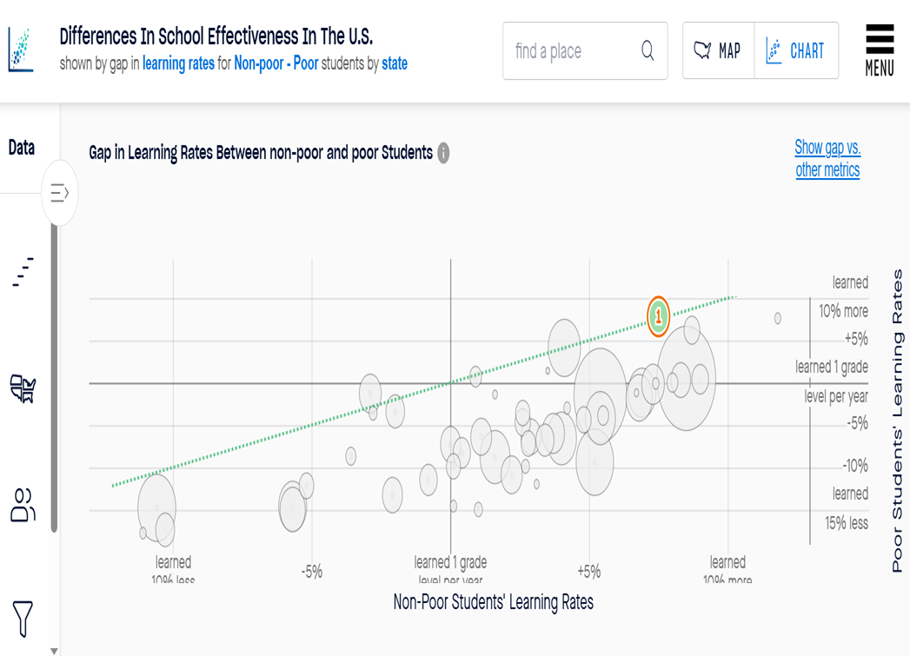Open the 'learning rates' metric selector
The width and height of the screenshot is (910, 656).
point(178,63)
